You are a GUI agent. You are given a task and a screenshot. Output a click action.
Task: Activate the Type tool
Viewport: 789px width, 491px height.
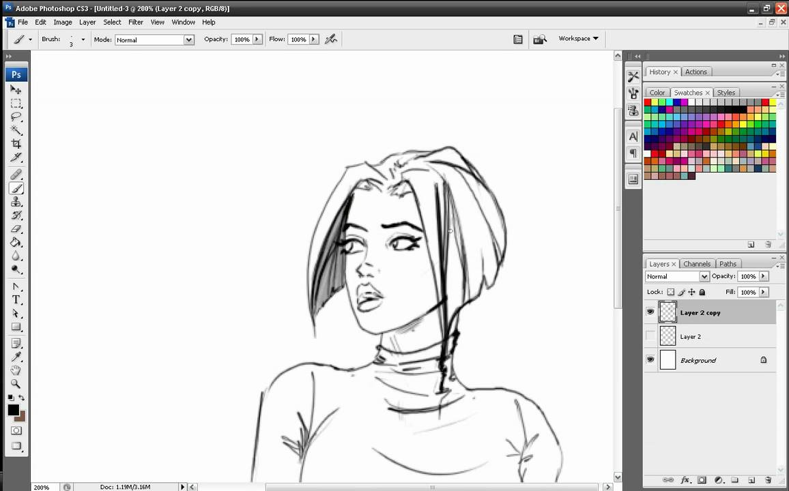[x=16, y=300]
